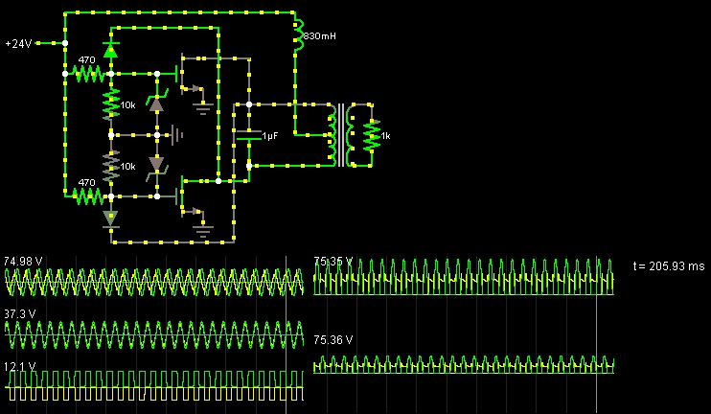Select the bottom diode below 470 resistor
Viewport: 711px width, 414px height.
(110, 218)
